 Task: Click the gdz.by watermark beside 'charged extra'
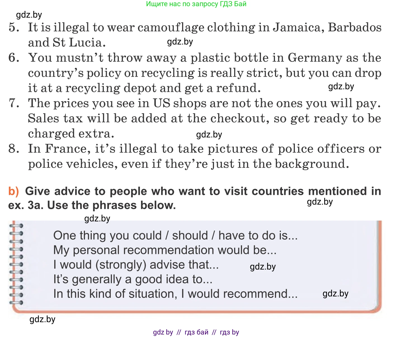click(209, 135)
